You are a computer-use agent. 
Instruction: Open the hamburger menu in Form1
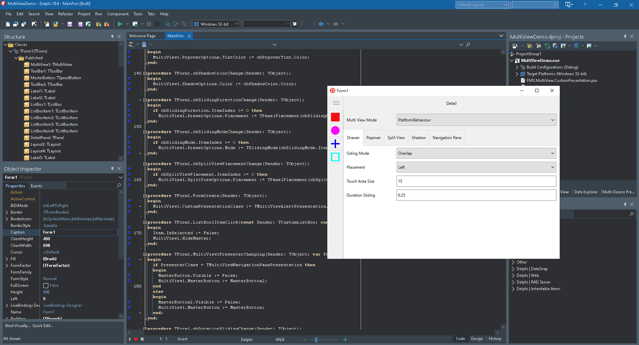click(336, 103)
